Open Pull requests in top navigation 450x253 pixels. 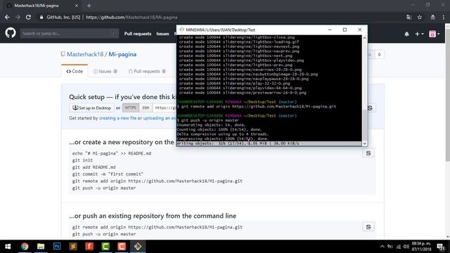(138, 34)
